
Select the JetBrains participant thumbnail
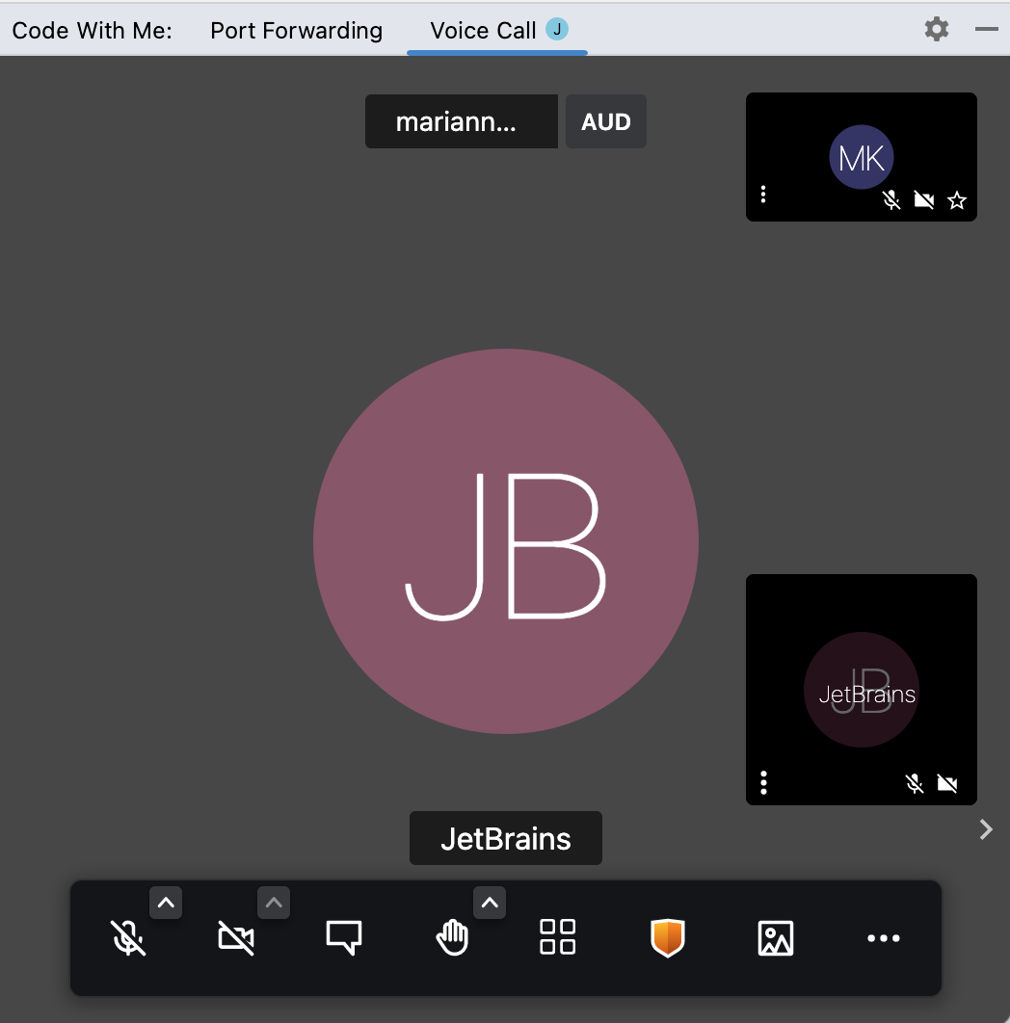862,690
